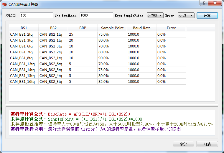
Task: Select the CAN_BS1_8tq row
Action: tap(98, 58)
